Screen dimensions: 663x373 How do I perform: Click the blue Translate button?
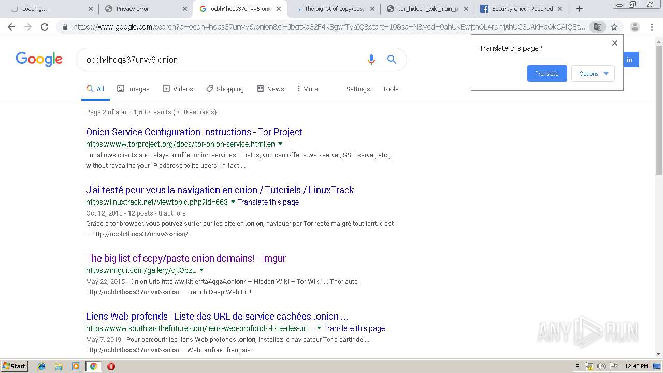click(547, 74)
